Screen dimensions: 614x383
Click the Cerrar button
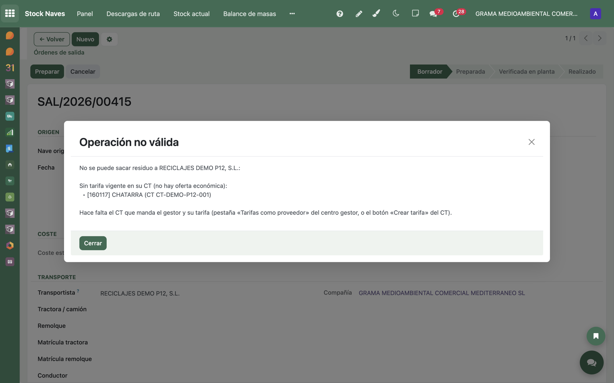click(x=93, y=243)
